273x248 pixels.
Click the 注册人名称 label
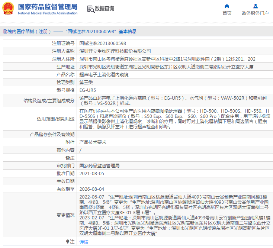click(x=63, y=51)
